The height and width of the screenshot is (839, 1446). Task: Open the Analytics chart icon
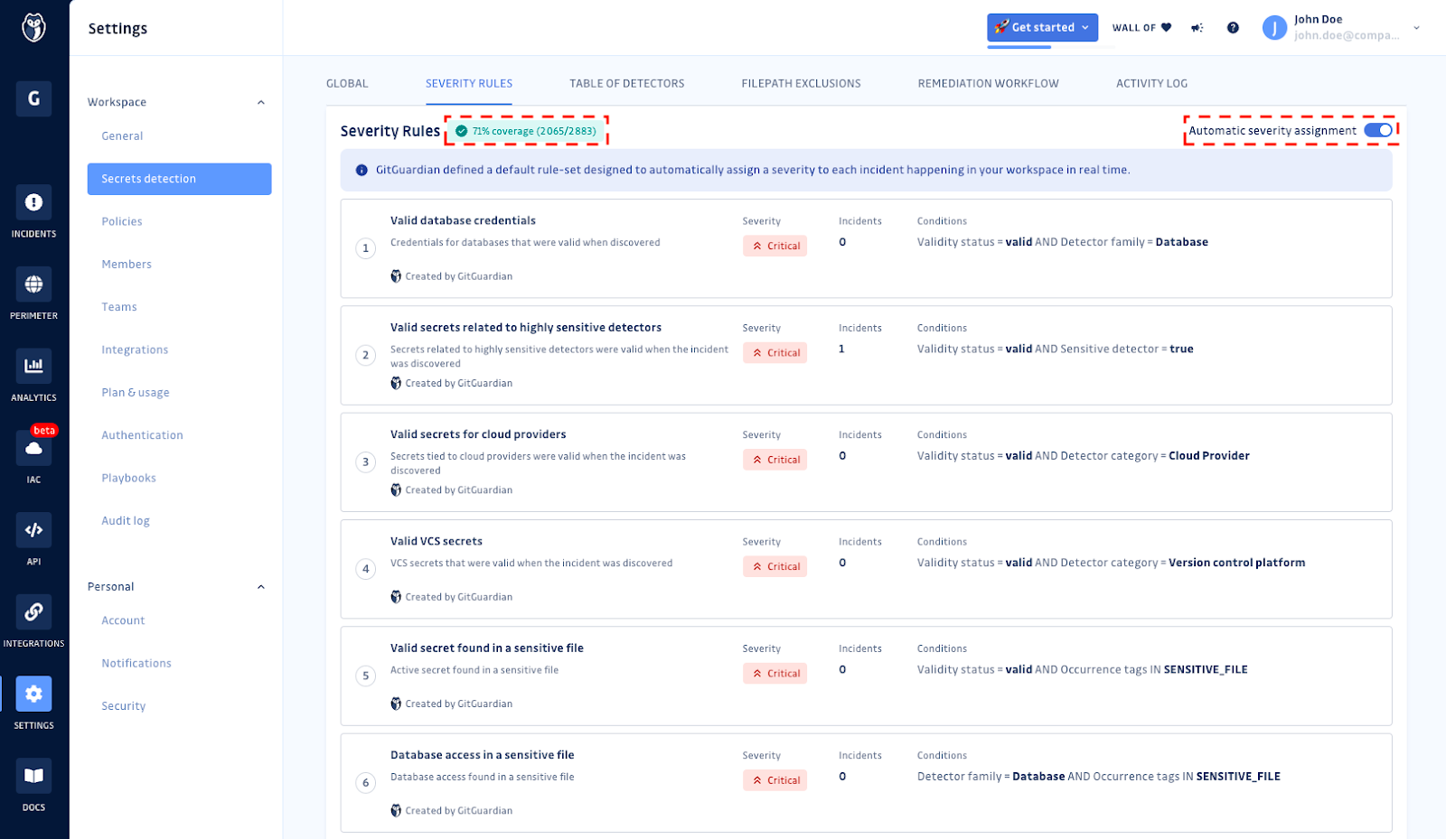(33, 366)
